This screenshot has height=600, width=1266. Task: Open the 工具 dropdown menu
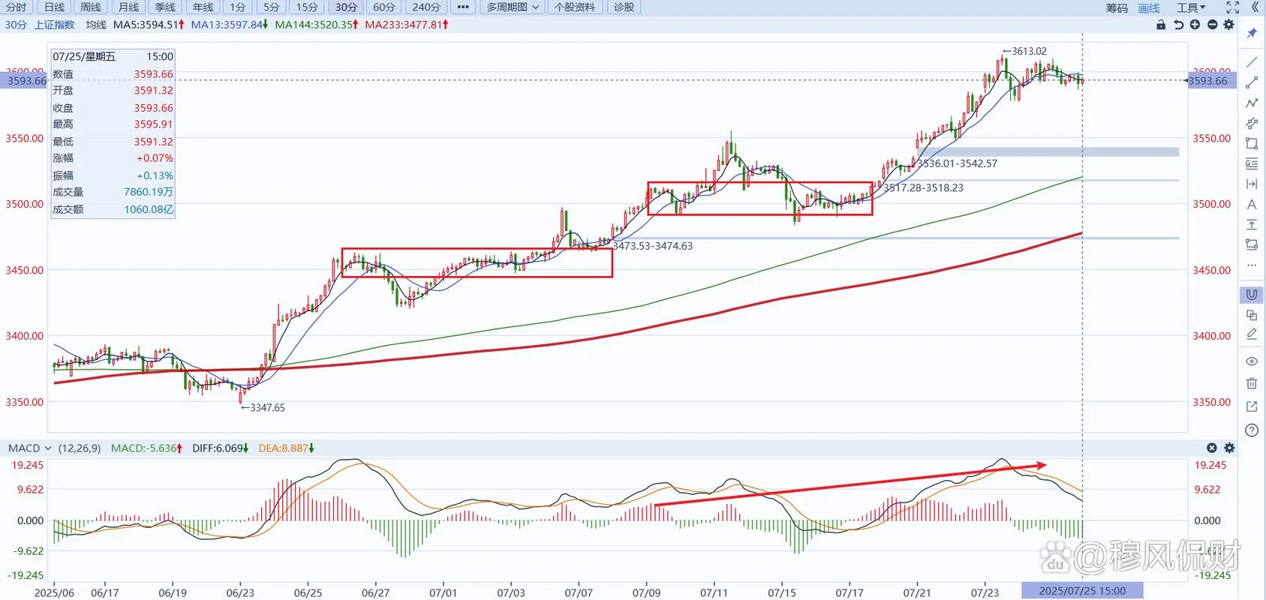1191,7
